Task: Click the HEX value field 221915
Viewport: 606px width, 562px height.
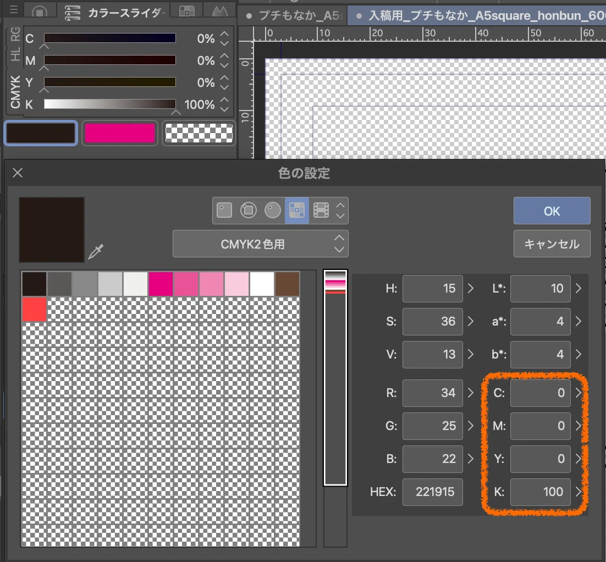Action: 432,492
